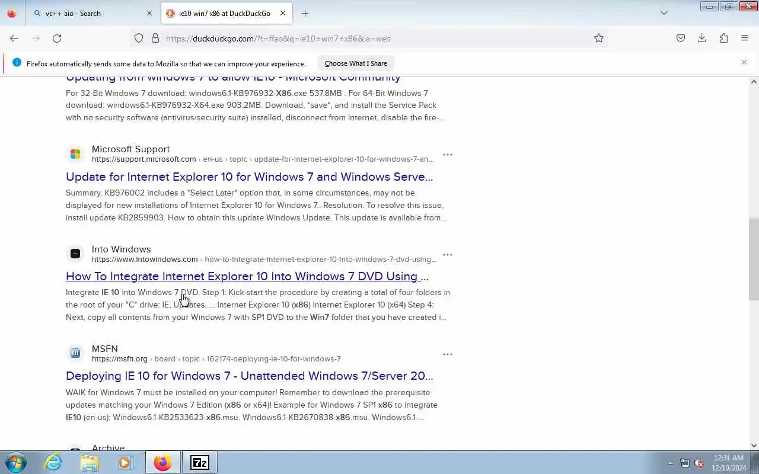Close the DuckDuckGo tab
The image size is (759, 474).
pyautogui.click(x=283, y=13)
